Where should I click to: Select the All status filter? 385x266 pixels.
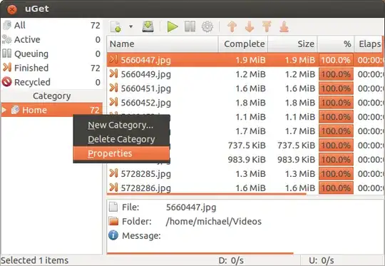point(51,25)
